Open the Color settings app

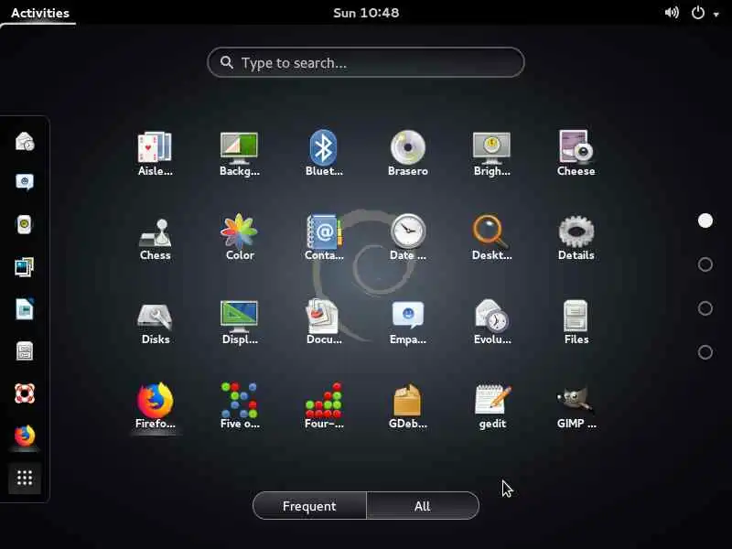(239, 237)
